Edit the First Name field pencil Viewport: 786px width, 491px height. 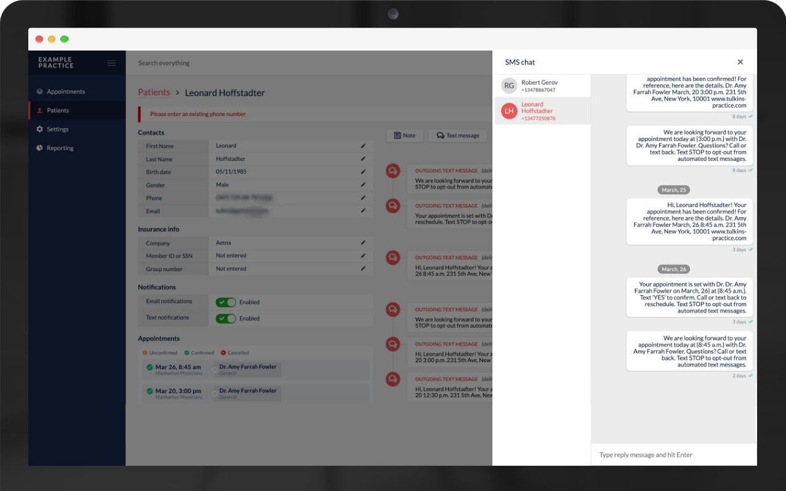coord(363,146)
